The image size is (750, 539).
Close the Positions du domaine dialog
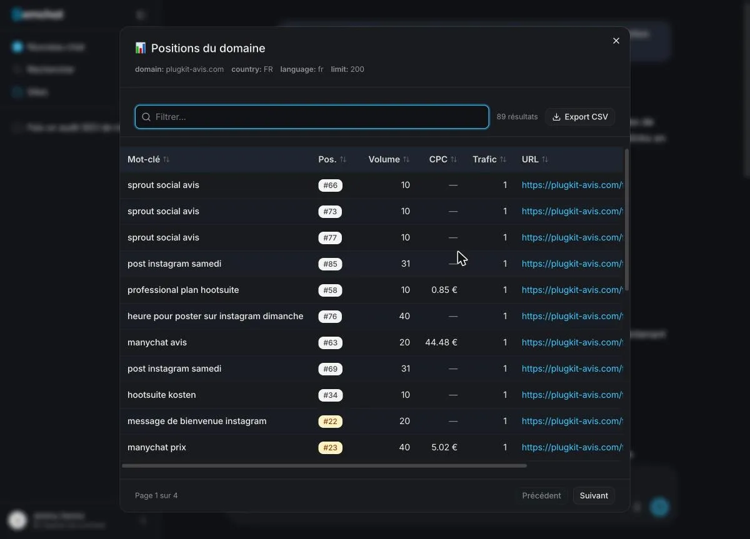(616, 41)
